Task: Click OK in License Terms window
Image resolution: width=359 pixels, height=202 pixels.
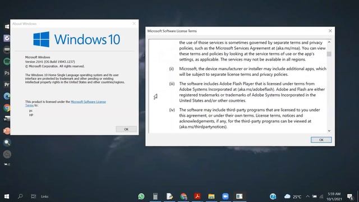Action: pyautogui.click(x=321, y=140)
